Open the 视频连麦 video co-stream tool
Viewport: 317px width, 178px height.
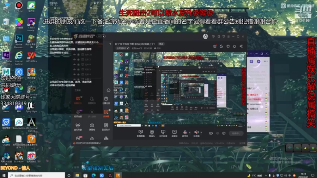78,114
